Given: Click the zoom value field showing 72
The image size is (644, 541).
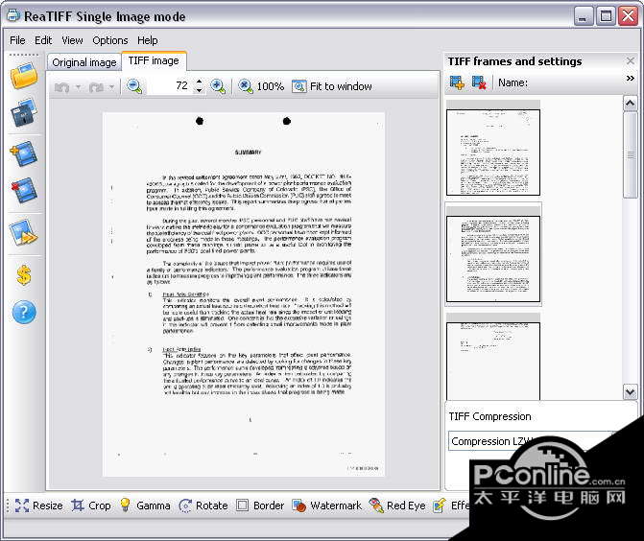Looking at the screenshot, I should point(171,85).
